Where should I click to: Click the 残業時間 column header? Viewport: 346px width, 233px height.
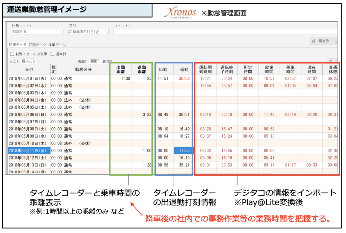tap(290, 69)
